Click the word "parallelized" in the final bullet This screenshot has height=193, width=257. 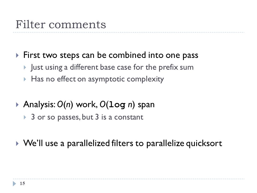[88, 143]
